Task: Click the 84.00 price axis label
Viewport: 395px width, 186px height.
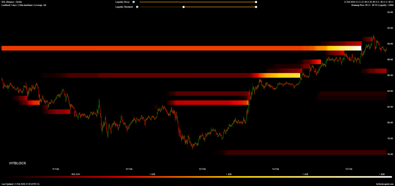Action: coord(390,91)
